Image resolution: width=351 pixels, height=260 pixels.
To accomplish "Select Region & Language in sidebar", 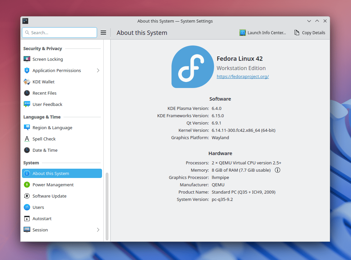I will (62, 128).
